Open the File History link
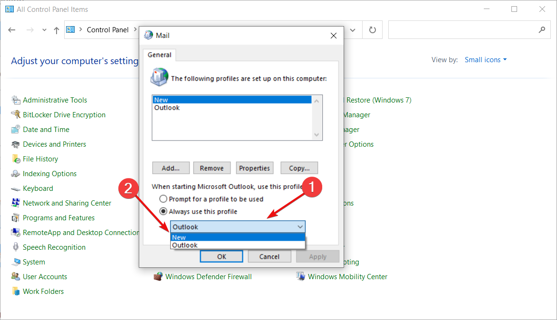557x320 pixels. click(x=40, y=159)
